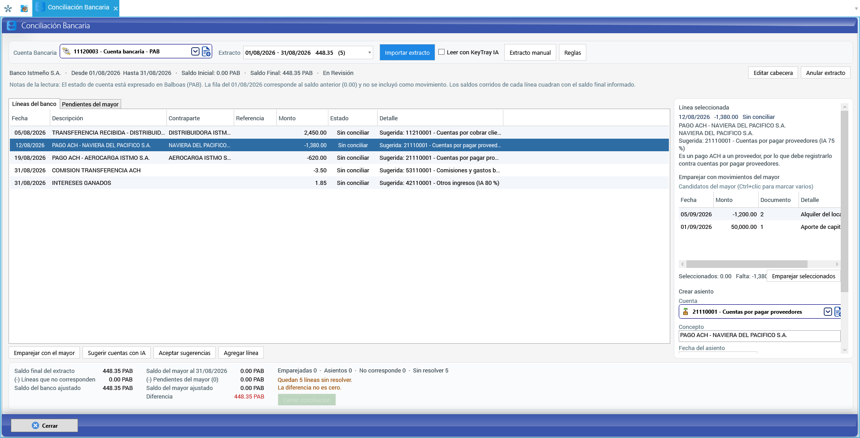860x438 pixels.
Task: Select the TRANSFERENCIA RECIBIDA row of 05/08/2026
Action: [339, 132]
